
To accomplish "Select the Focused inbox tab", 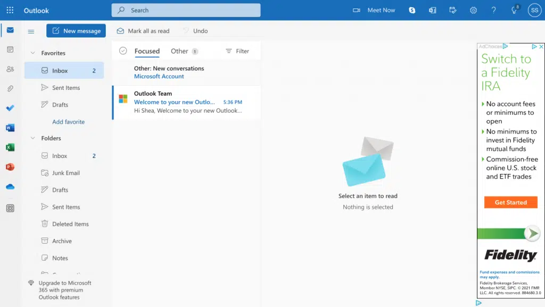I will coord(147,51).
